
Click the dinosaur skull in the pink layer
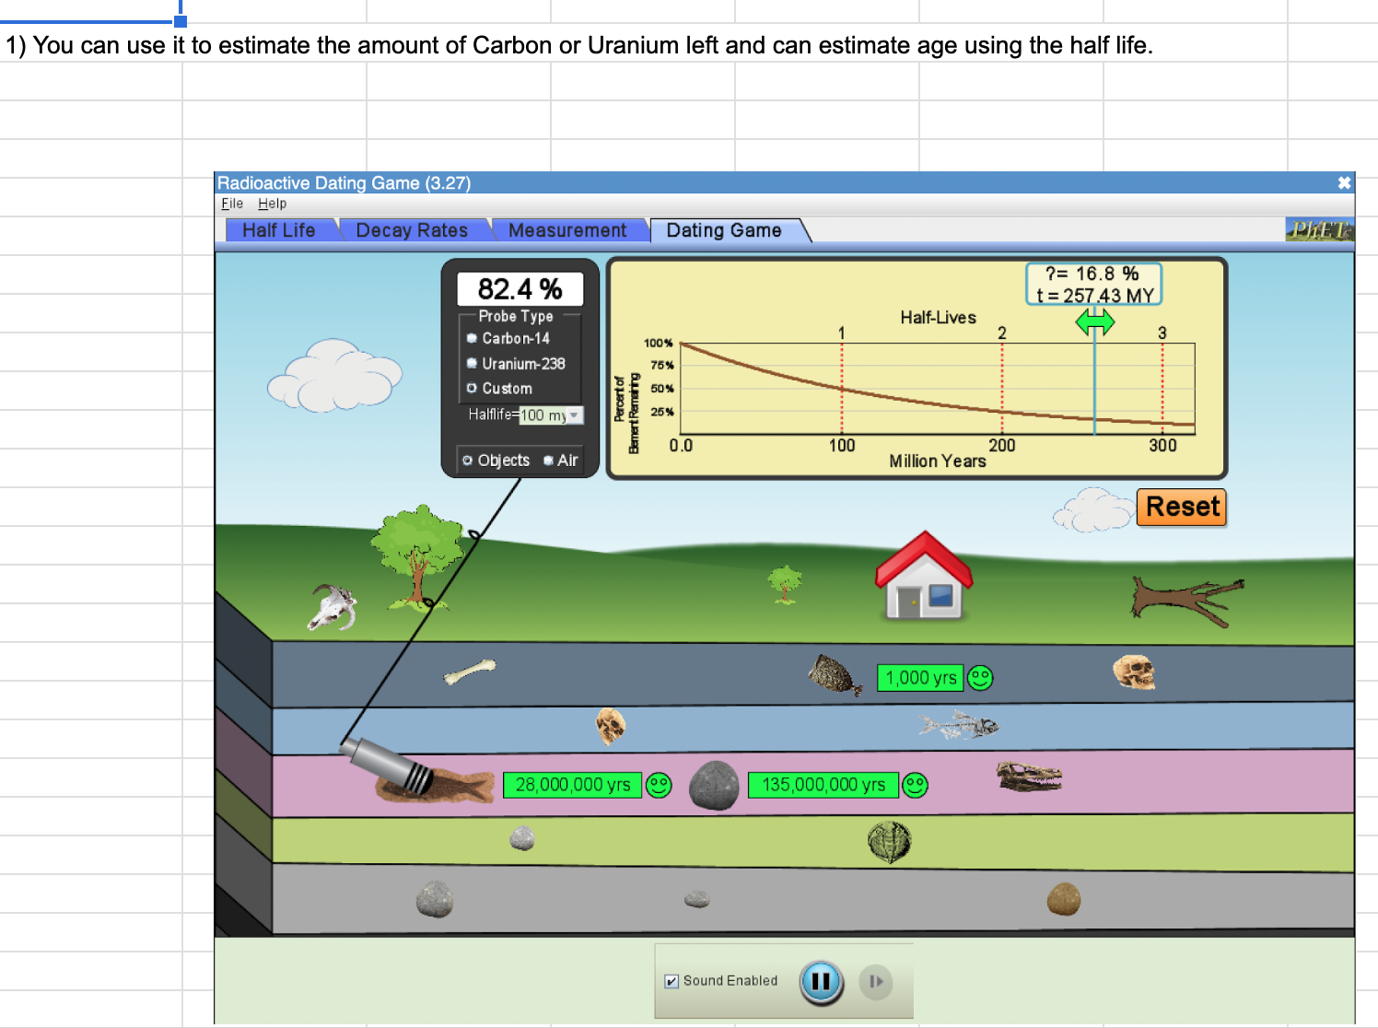pyautogui.click(x=1029, y=777)
